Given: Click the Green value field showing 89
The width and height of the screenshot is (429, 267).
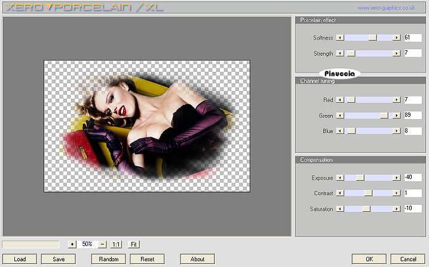Looking at the screenshot, I should click(x=413, y=115).
